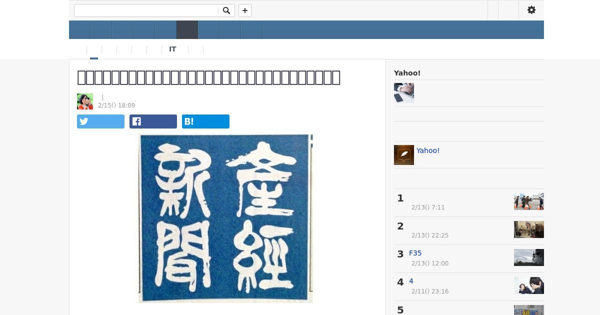600x315 pixels.
Task: Open the rank 4 story thumbnail
Action: coord(529,285)
